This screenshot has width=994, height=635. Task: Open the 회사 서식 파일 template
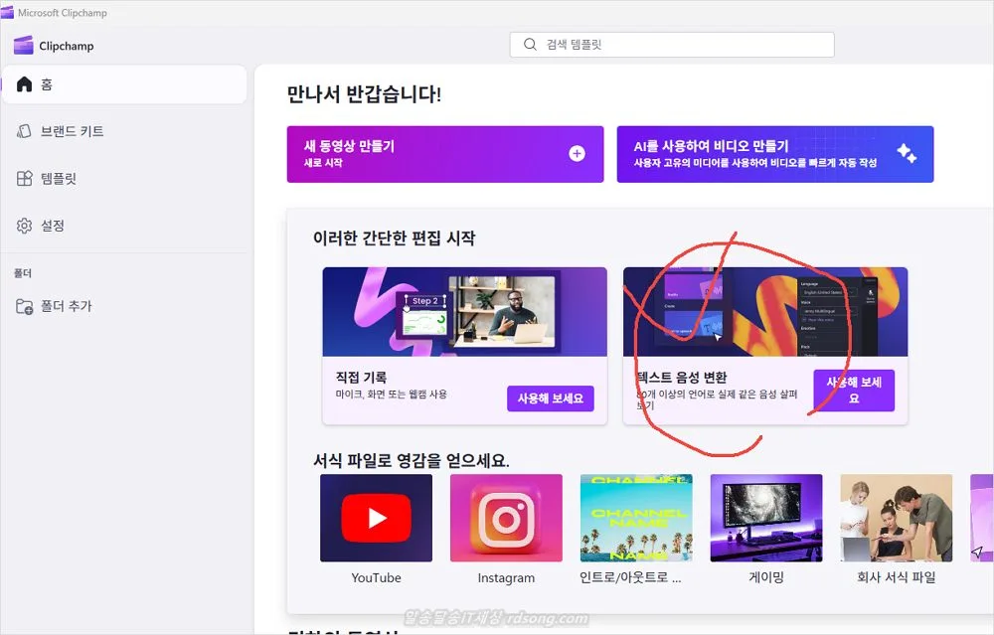pos(896,516)
